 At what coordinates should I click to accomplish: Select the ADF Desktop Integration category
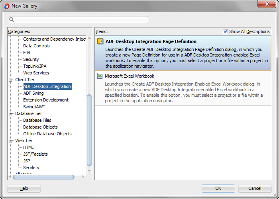tap(47, 86)
